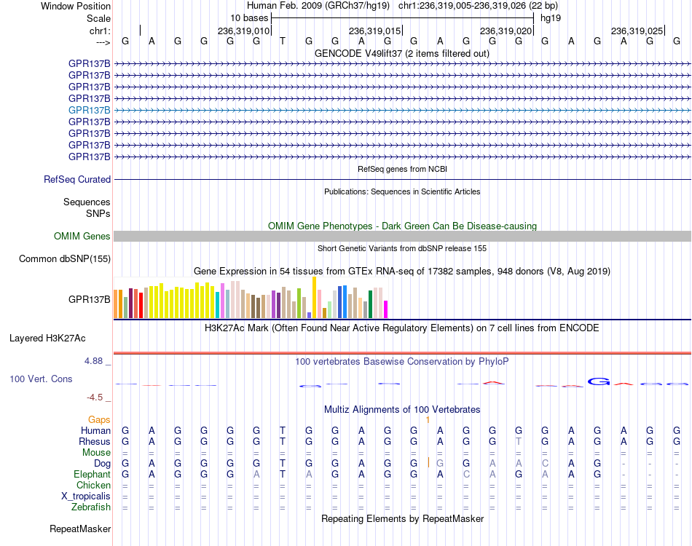Click the Common dbSNP(155) track label

click(x=65, y=259)
